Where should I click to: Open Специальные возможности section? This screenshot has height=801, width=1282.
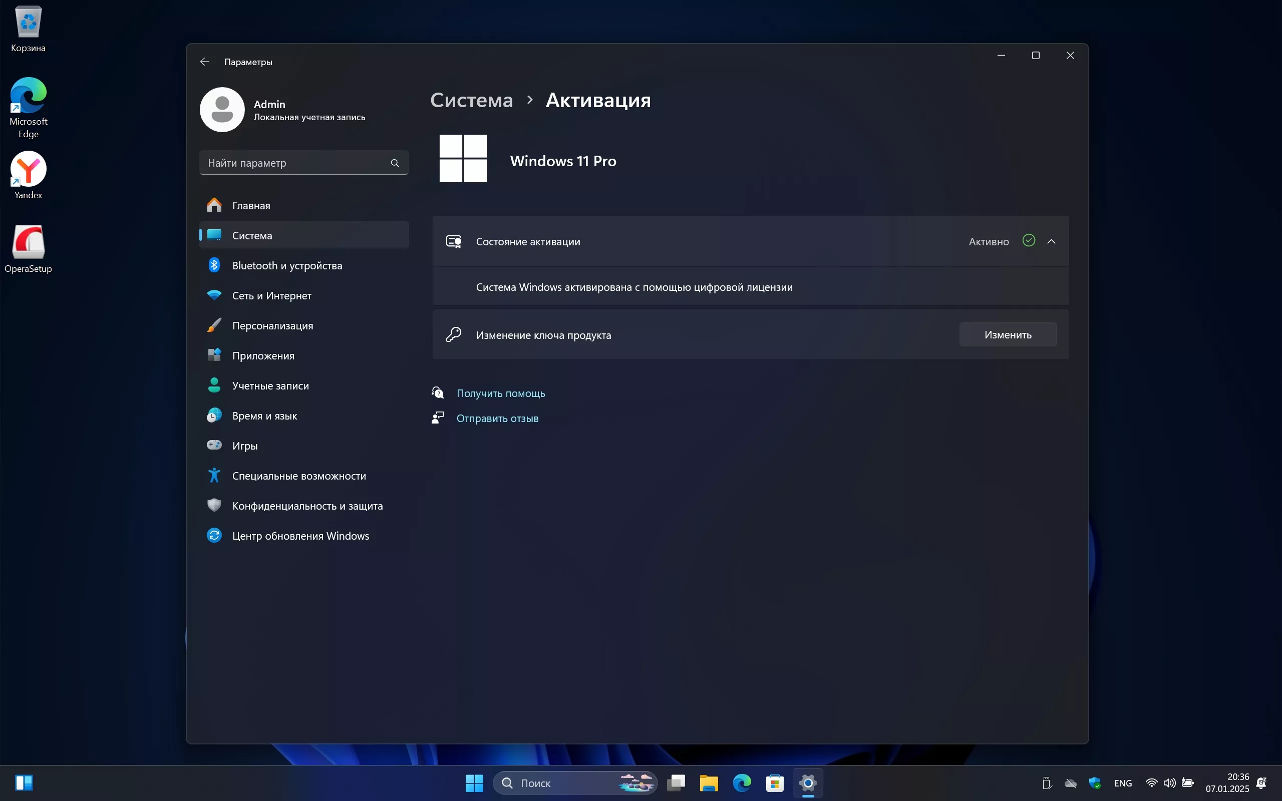[x=299, y=476]
